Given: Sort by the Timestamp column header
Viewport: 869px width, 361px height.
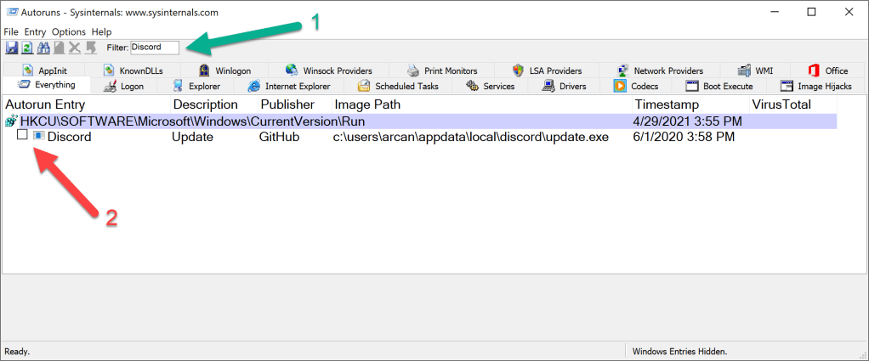Looking at the screenshot, I should [667, 104].
